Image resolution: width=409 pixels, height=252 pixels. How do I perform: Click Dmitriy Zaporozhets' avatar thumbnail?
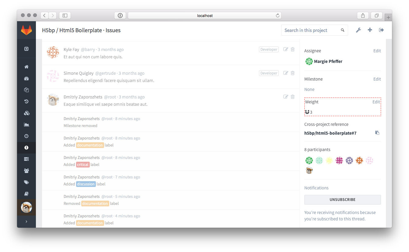53,100
